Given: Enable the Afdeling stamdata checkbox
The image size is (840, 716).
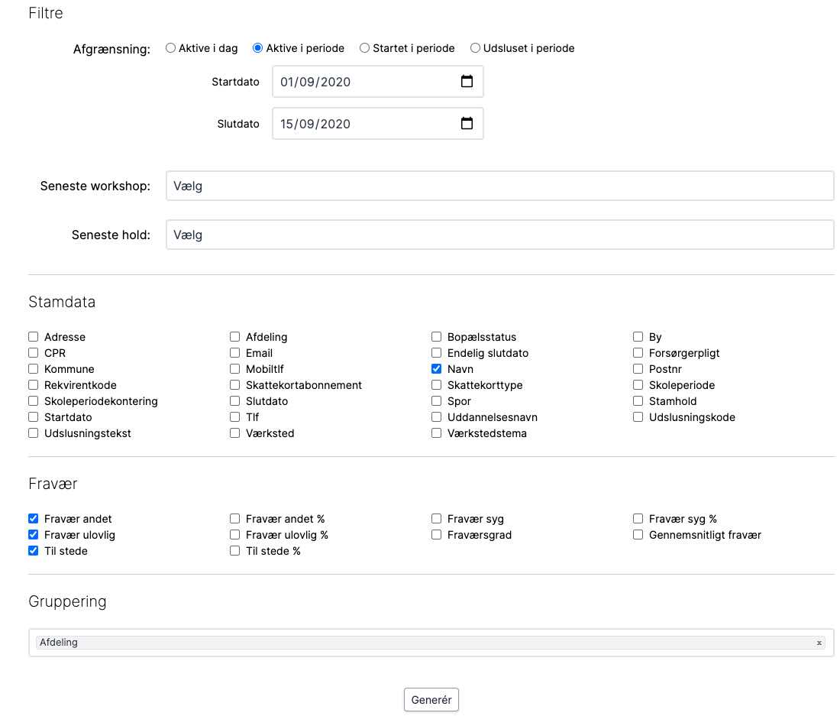Looking at the screenshot, I should (x=234, y=336).
